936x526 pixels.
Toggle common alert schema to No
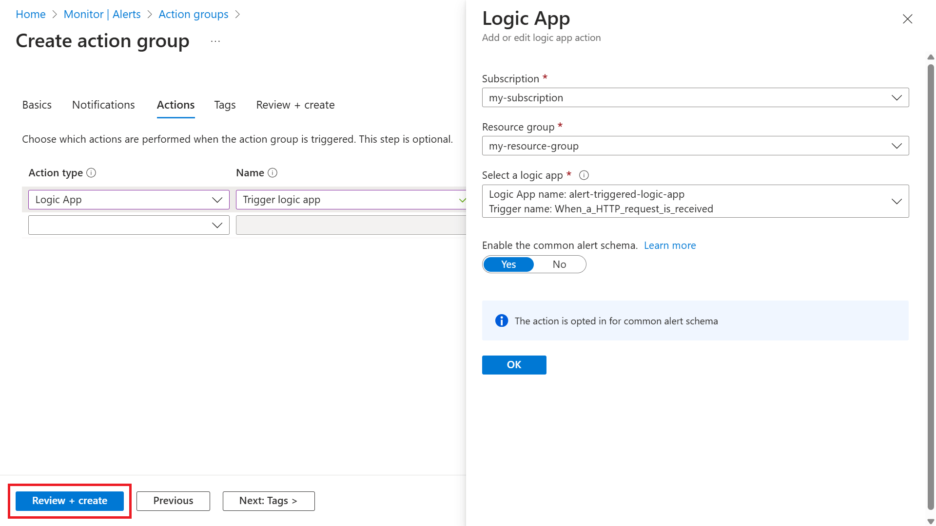(x=558, y=264)
